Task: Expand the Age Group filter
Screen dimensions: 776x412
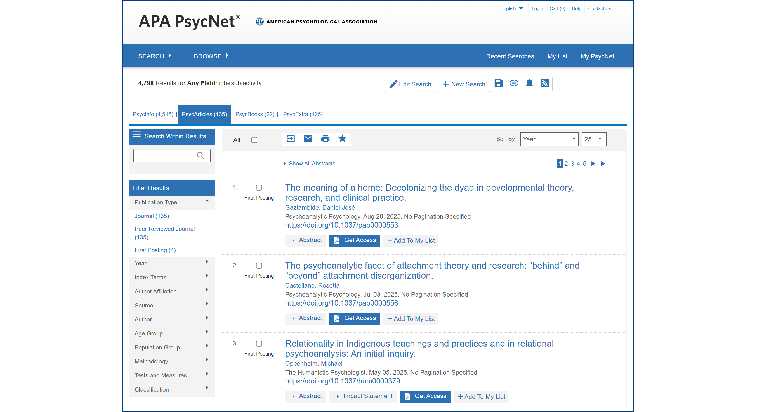Action: [172, 333]
